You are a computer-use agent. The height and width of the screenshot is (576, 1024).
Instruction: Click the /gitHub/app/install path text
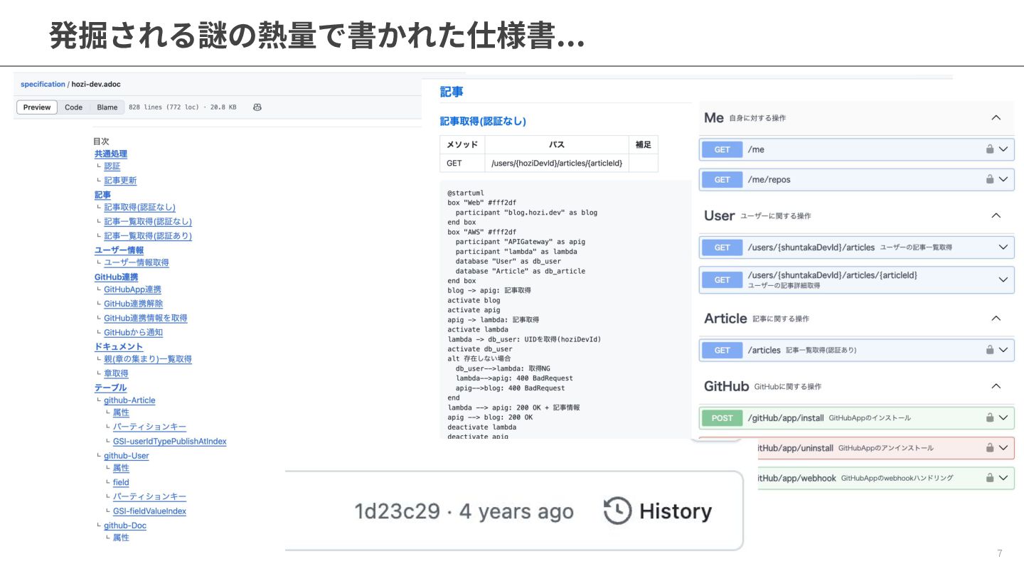[x=785, y=418]
